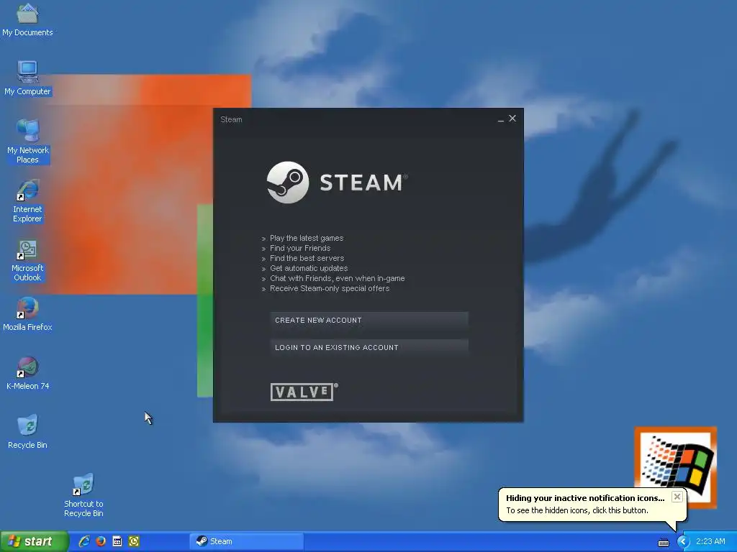Select Shortcut to Recycle Bin icon
This screenshot has height=552, width=737.
(x=83, y=495)
